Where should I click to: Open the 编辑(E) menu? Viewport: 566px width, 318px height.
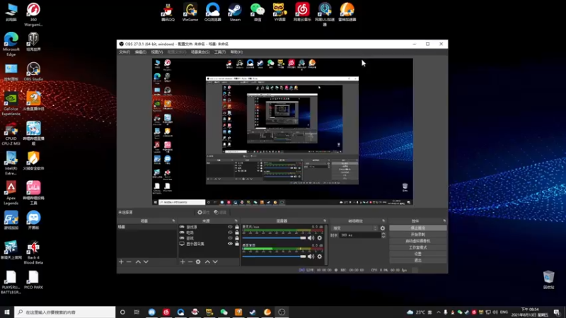[140, 52]
